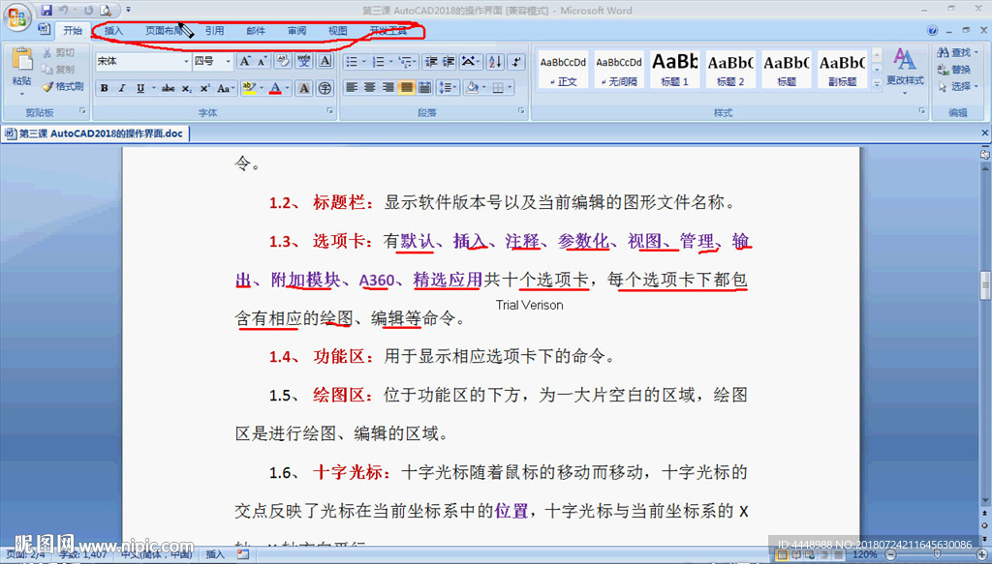The image size is (992, 564).
Task: Toggle distributed alignment
Action: pyautogui.click(x=425, y=88)
